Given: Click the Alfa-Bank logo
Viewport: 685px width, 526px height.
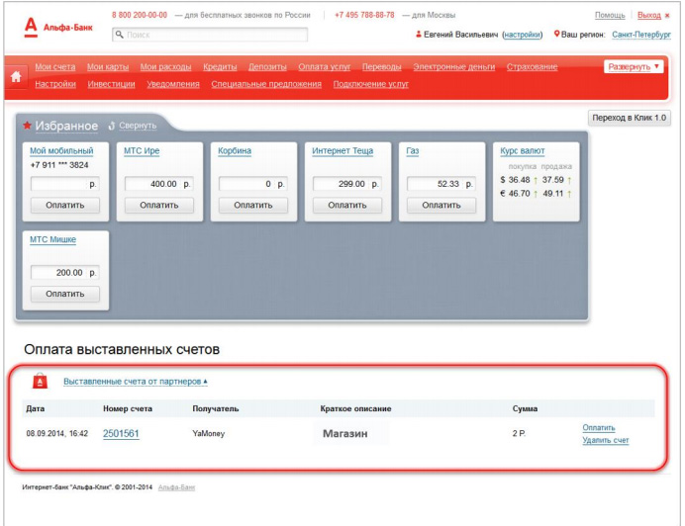Looking at the screenshot, I should point(58,27).
